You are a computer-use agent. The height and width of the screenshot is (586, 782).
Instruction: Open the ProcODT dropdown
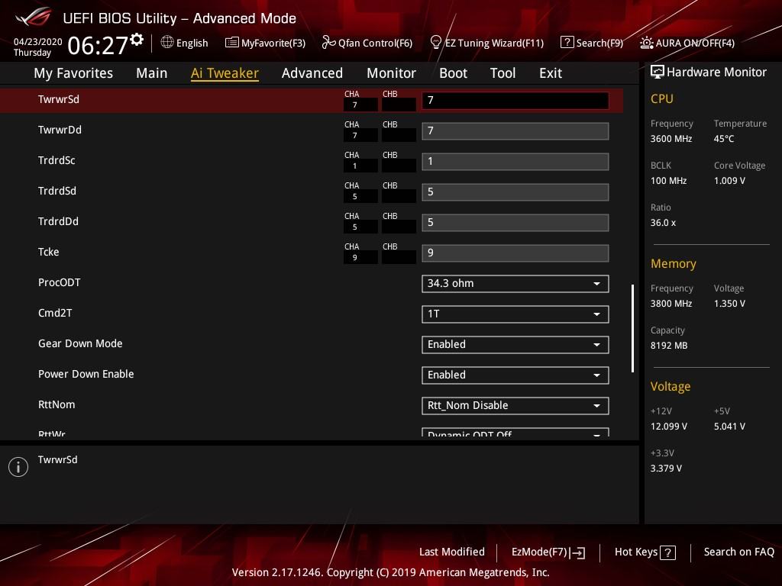[x=515, y=284]
